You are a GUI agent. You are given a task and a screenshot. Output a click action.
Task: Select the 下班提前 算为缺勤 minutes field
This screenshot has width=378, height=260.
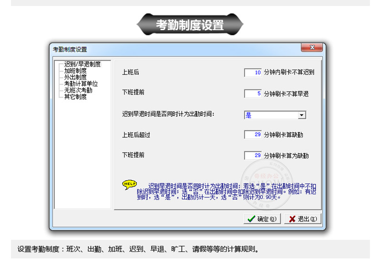click(x=253, y=156)
